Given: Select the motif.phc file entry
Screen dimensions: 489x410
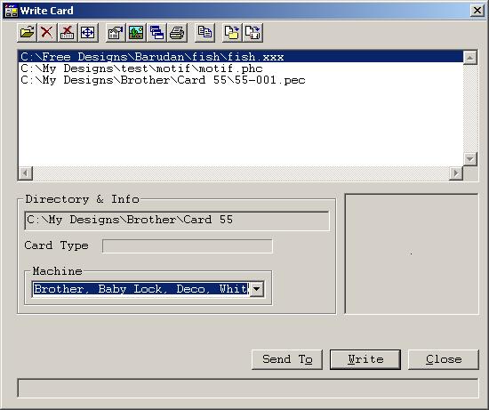Looking at the screenshot, I should pyautogui.click(x=240, y=68).
